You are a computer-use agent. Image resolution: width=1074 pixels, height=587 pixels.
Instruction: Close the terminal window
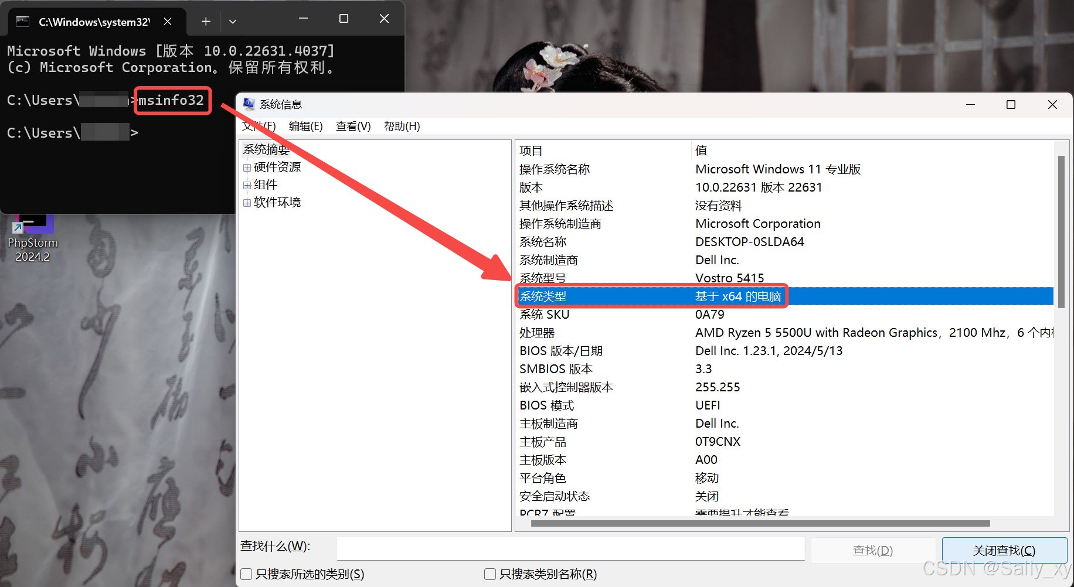(x=384, y=19)
